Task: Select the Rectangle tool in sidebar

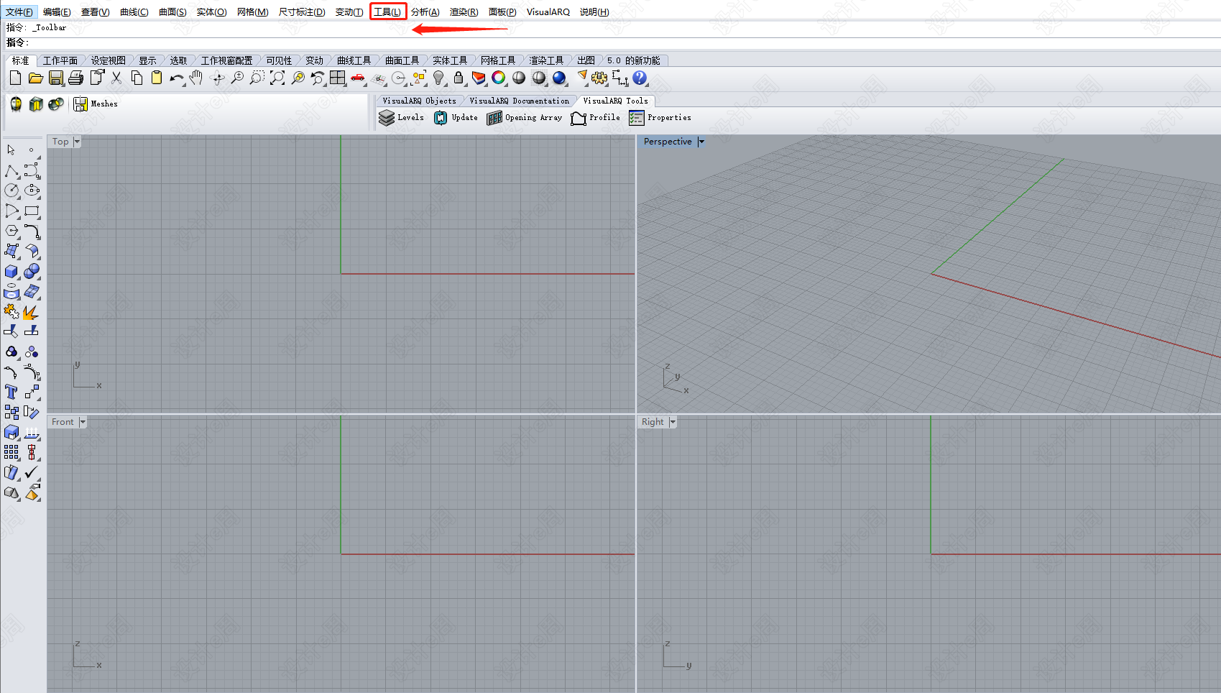Action: tap(32, 211)
